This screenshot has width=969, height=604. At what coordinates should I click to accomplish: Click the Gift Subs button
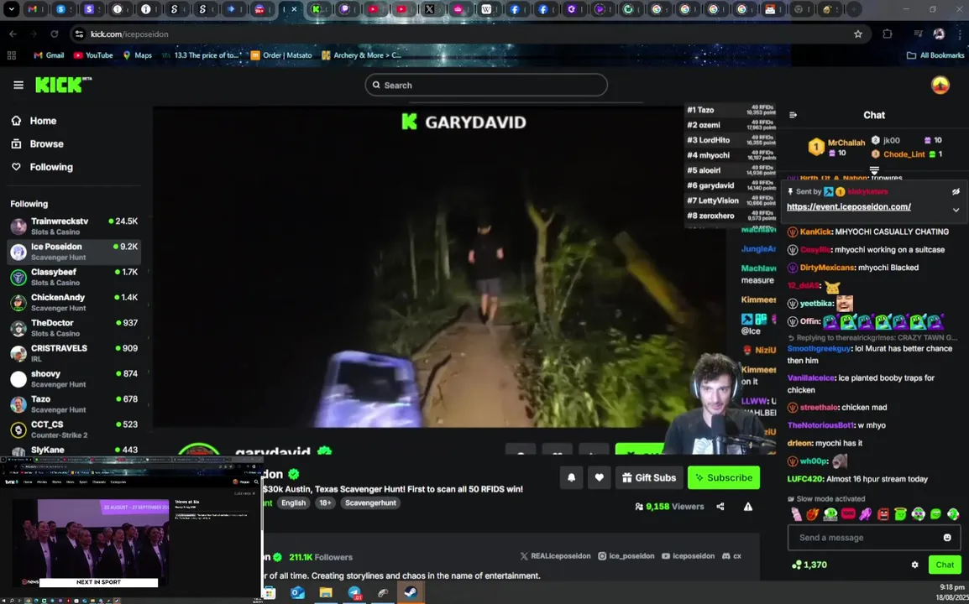click(x=649, y=477)
